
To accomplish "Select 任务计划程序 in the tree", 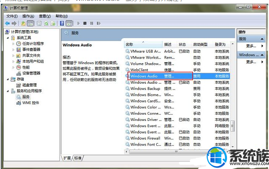I will (x=33, y=44).
